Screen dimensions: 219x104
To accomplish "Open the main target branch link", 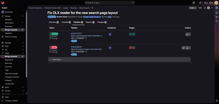I will 109,17.
